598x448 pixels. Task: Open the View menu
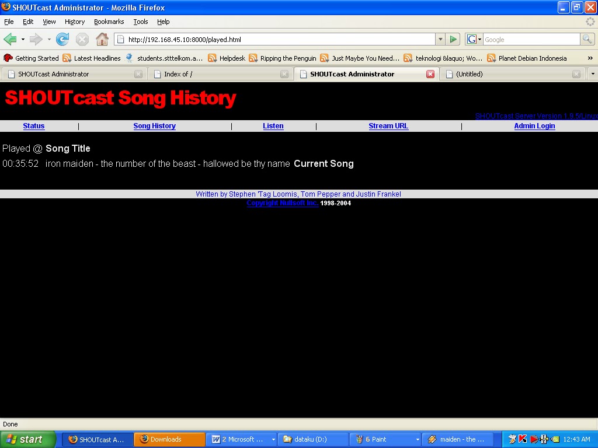click(49, 22)
